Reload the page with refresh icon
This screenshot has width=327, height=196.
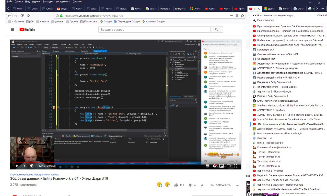pyautogui.click(x=22, y=16)
